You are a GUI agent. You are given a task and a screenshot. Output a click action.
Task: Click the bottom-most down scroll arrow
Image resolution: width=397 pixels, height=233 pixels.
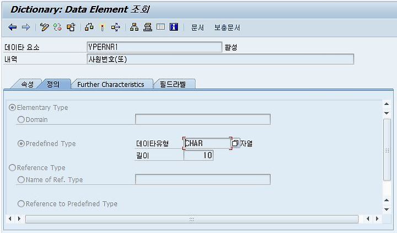(387, 209)
